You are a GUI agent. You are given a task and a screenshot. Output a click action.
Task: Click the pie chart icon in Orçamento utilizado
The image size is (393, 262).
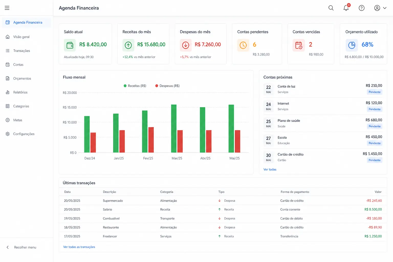tap(352, 45)
